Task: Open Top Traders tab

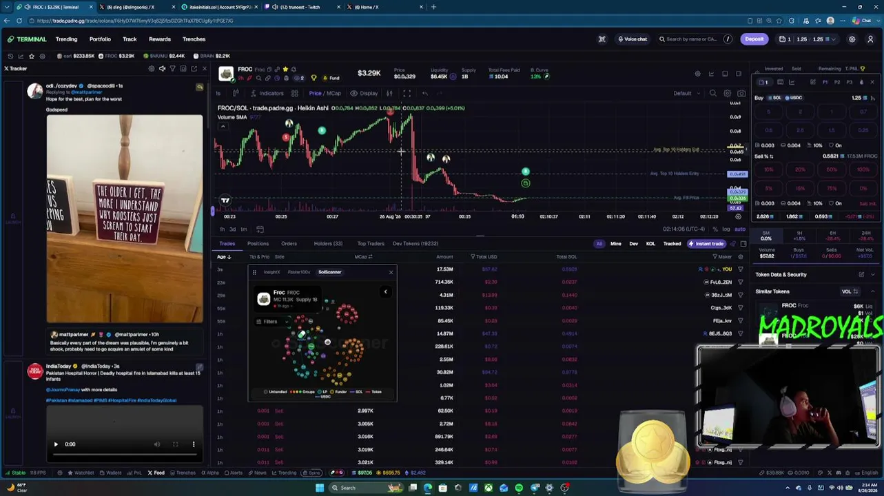Action: coord(371,244)
